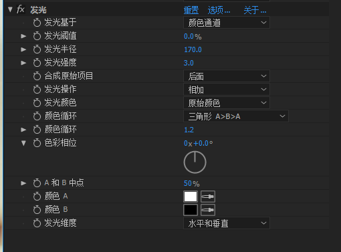Toggle stopwatch for 发光操作
This screenshot has width=341, height=252.
[x=37, y=90]
